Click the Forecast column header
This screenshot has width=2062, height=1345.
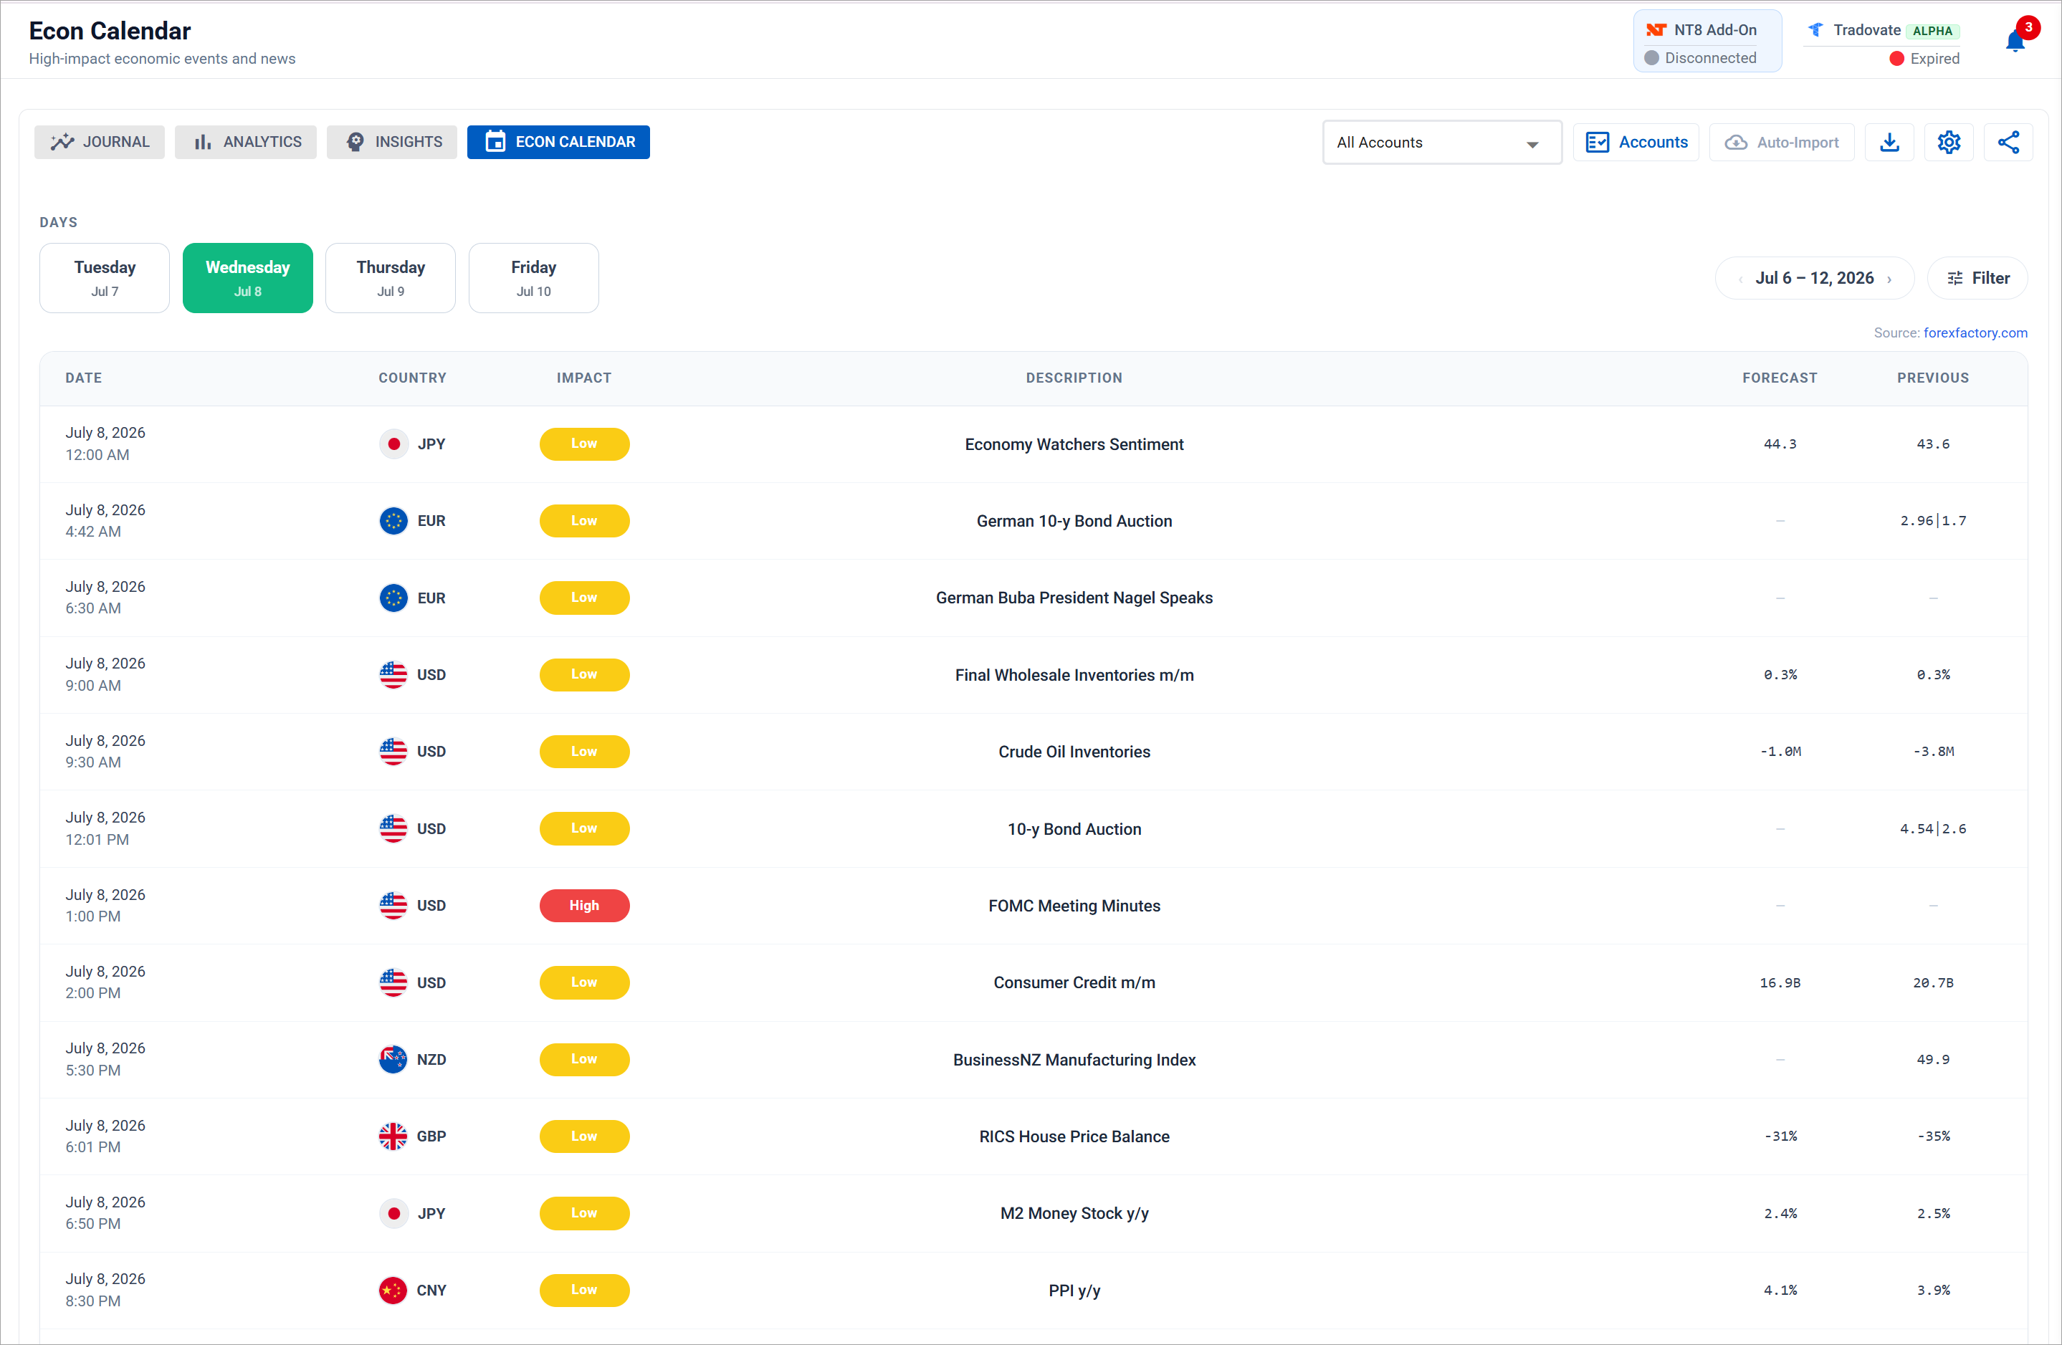coord(1780,378)
